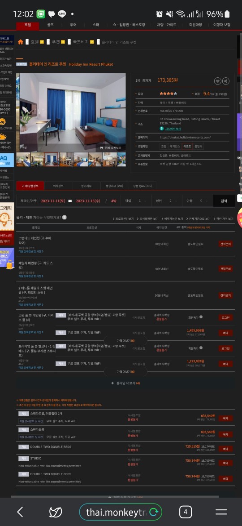
Task: Reload the page with refresh icon
Action: coord(154,512)
